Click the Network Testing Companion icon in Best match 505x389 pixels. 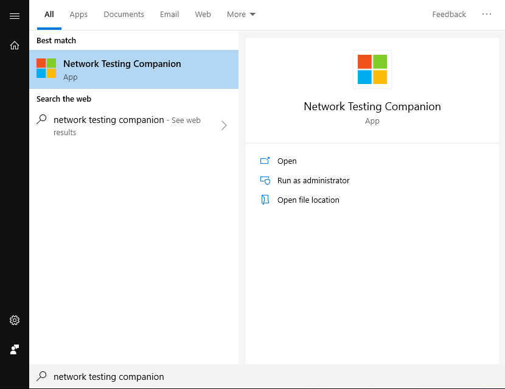coord(46,68)
